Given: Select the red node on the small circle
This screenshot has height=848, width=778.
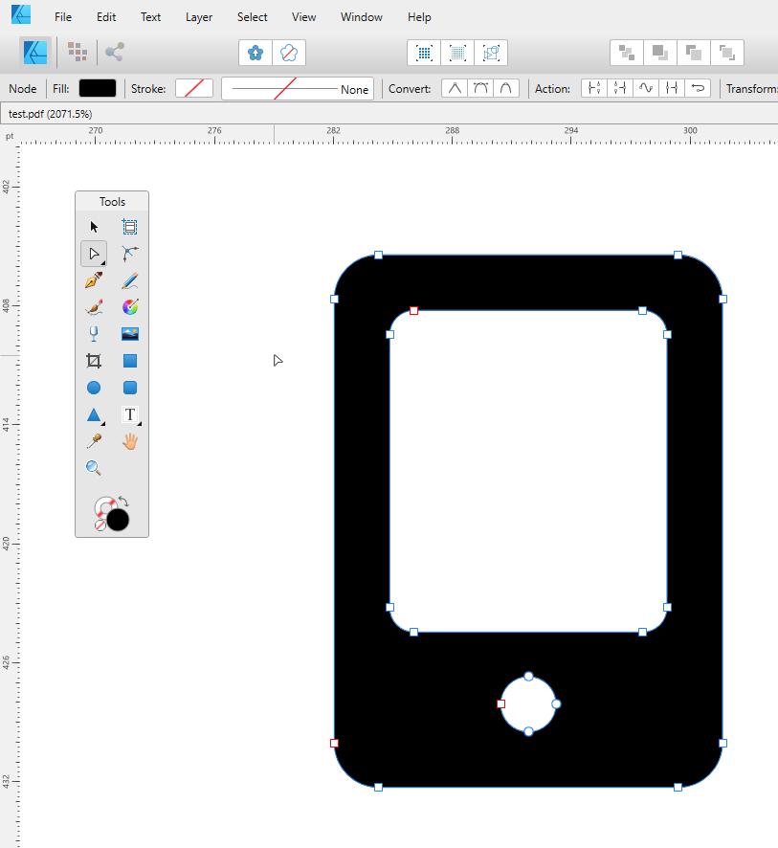Looking at the screenshot, I should coord(501,703).
